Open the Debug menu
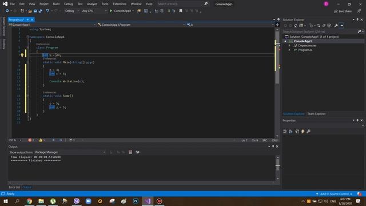 click(x=69, y=4)
